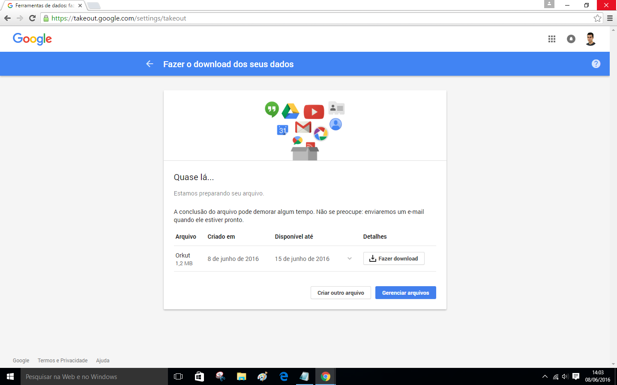Click the date 8 de junho de 2016
Viewport: 617px width, 385px height.
[x=233, y=259]
